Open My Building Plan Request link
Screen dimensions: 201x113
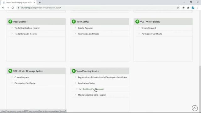click(x=91, y=89)
